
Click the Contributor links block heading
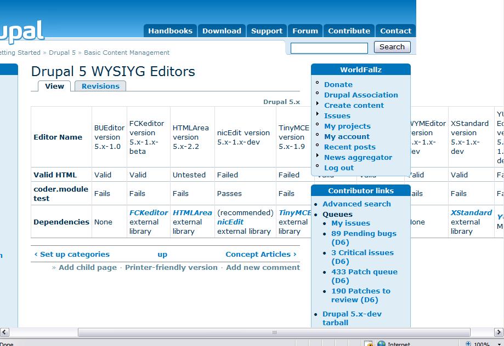[361, 191]
